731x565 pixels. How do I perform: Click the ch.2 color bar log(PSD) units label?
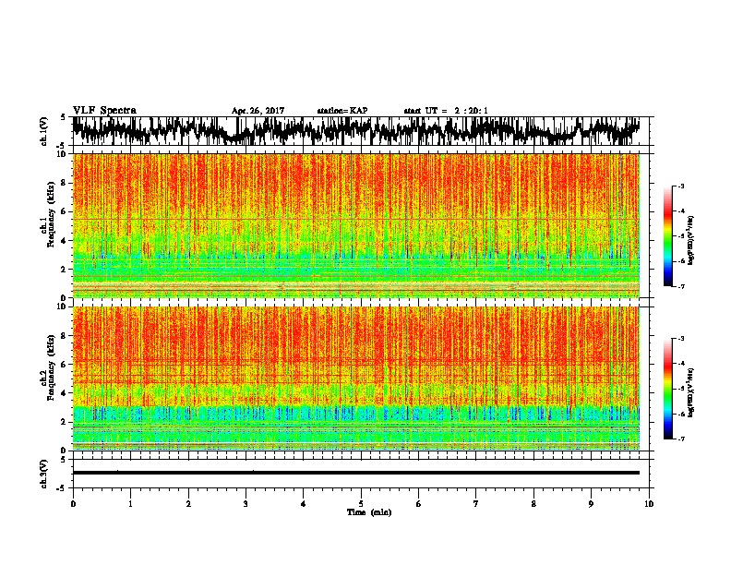coord(691,392)
